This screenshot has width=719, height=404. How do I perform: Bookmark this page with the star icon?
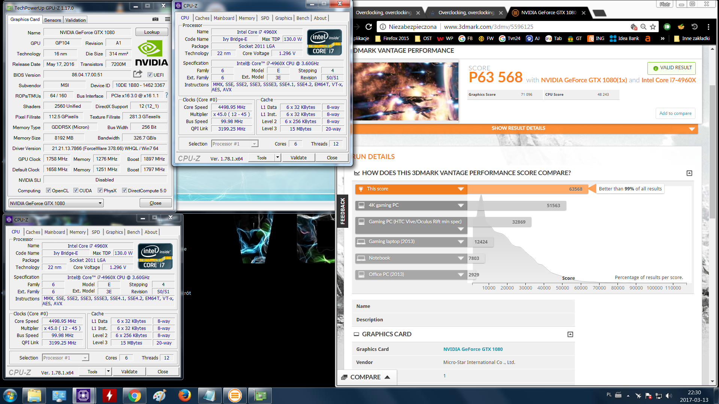point(653,27)
